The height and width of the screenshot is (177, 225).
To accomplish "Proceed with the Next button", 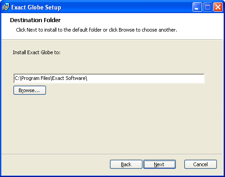I will click(160, 164).
